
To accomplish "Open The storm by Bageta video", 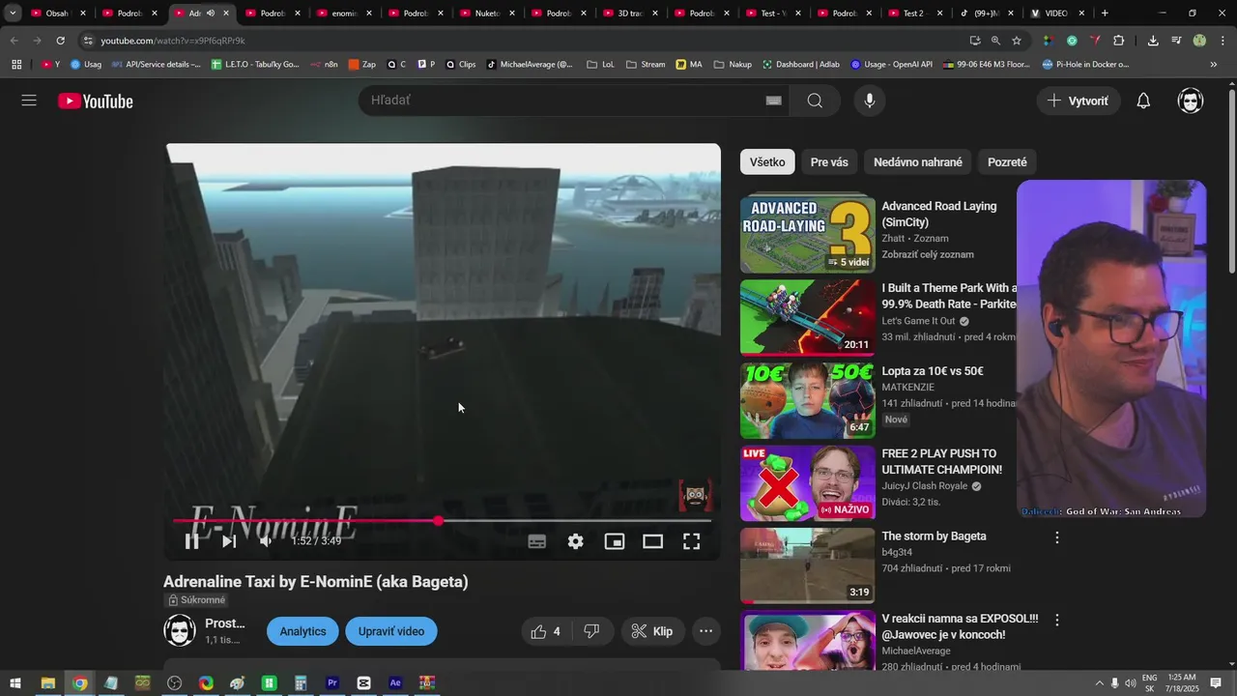I will coord(808,565).
